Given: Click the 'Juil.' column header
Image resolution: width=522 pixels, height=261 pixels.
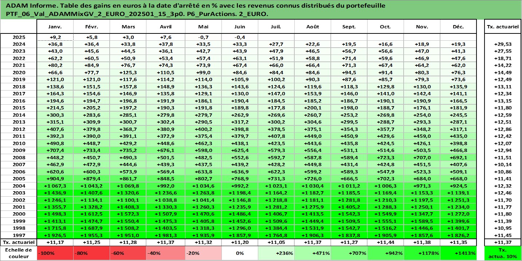Looking at the screenshot, I should [x=276, y=27].
